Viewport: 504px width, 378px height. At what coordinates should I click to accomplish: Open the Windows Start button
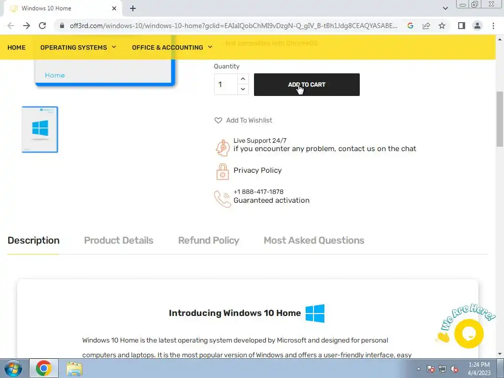pyautogui.click(x=13, y=368)
